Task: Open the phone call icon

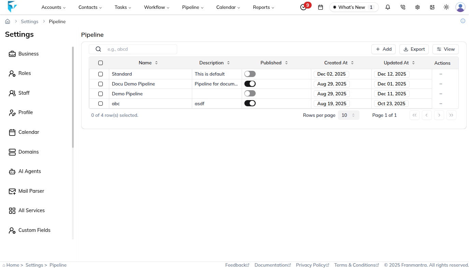Action: tap(403, 7)
